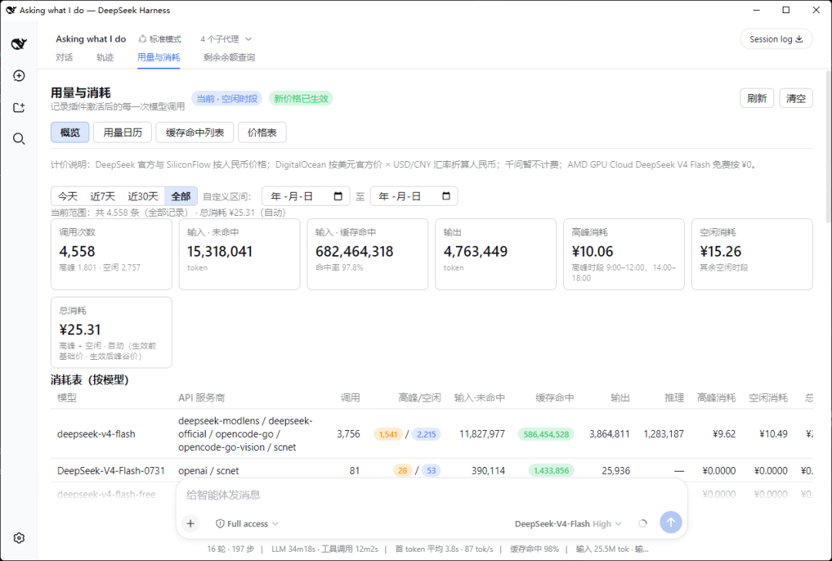Image resolution: width=832 pixels, height=561 pixels.
Task: Click the loading spinner icon beside model selector
Action: click(642, 524)
